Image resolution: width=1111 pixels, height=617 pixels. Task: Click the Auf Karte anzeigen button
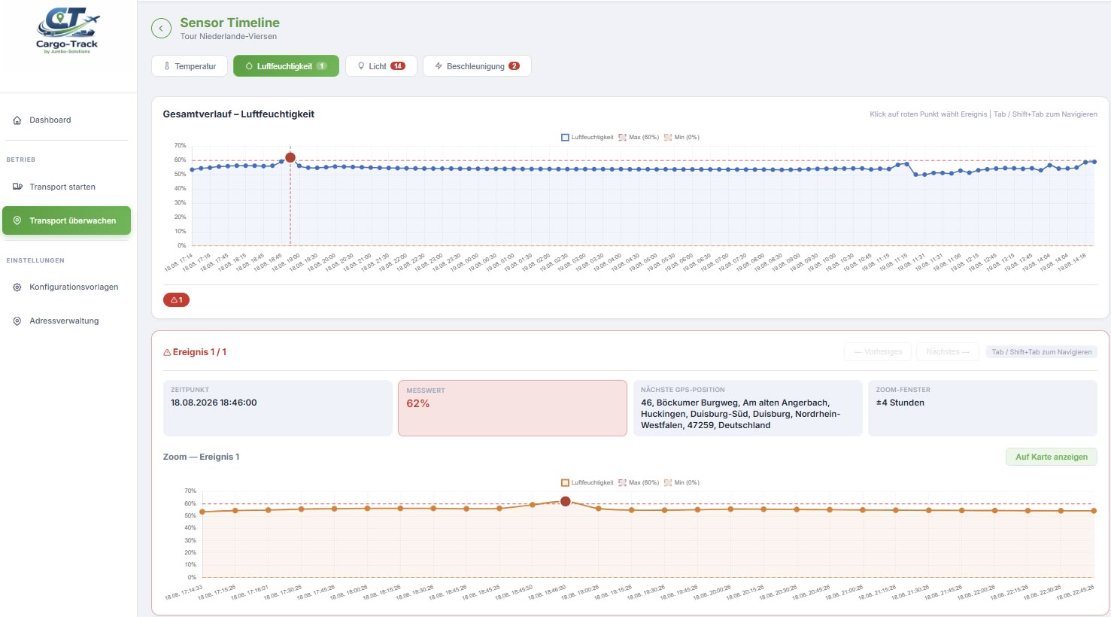click(x=1052, y=457)
